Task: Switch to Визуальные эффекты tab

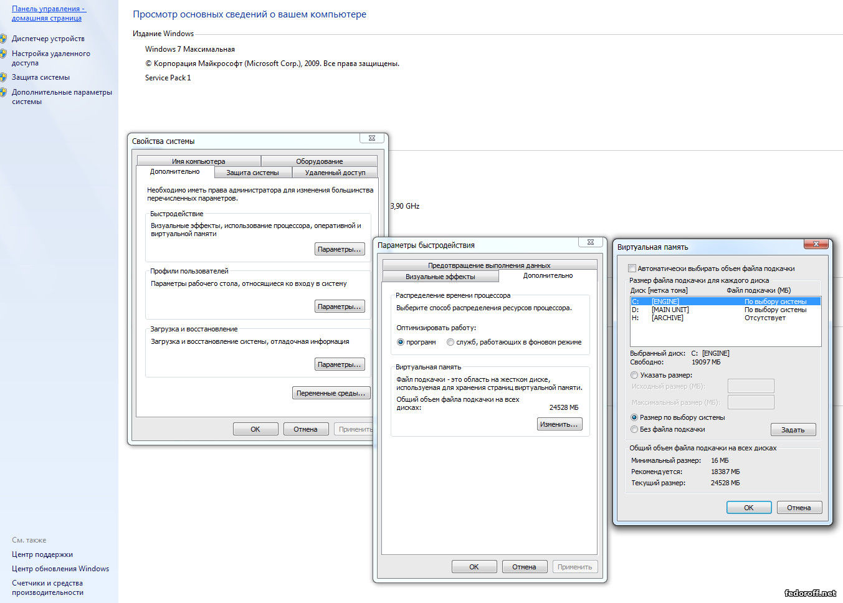Action: (x=440, y=277)
